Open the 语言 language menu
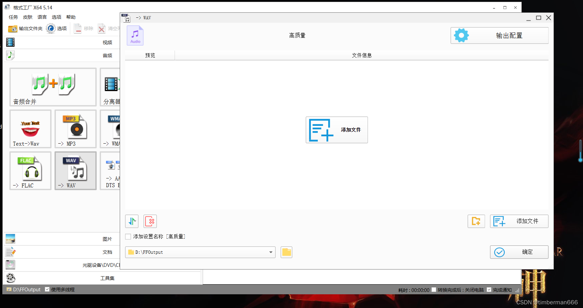The width and height of the screenshot is (583, 308). tap(42, 17)
